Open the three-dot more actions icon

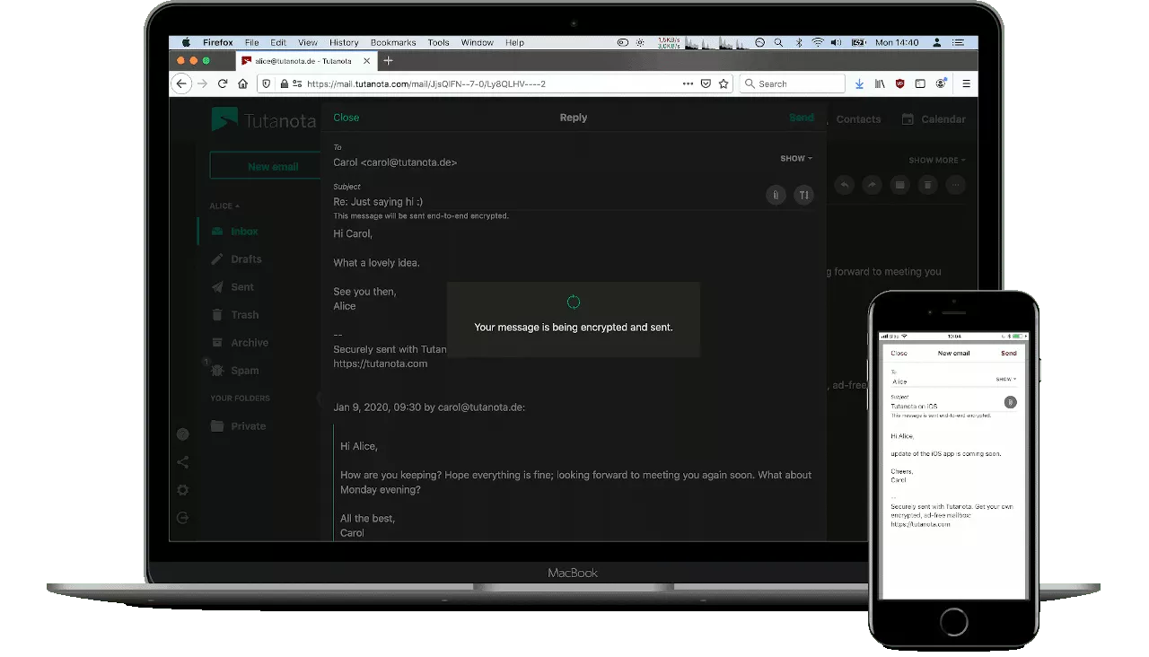[956, 185]
